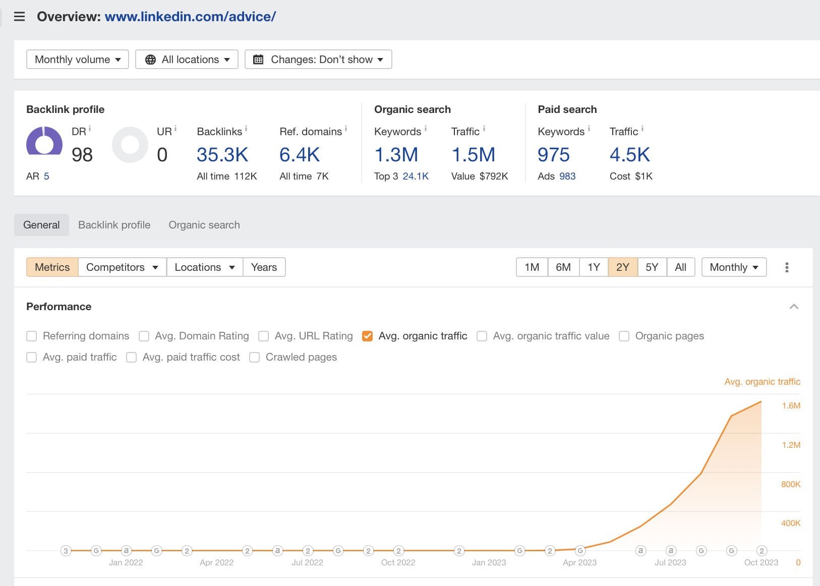820x586 pixels.
Task: Click the Top 3 24.1K keywords link
Action: pos(416,176)
